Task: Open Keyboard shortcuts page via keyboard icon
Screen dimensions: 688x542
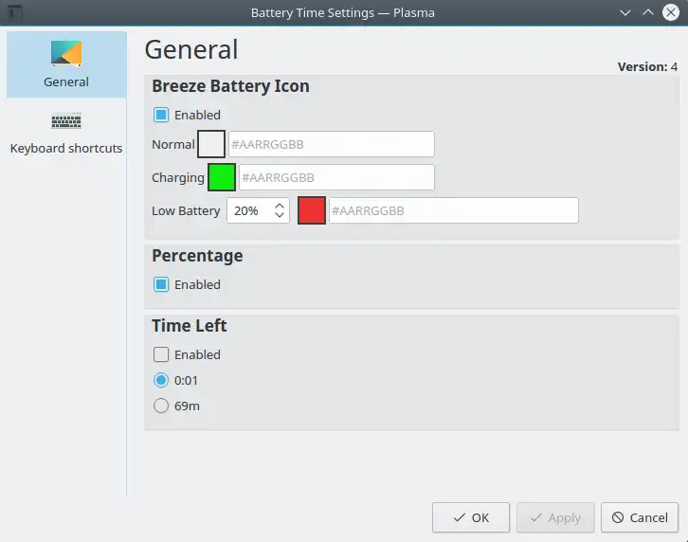Action: [x=66, y=120]
